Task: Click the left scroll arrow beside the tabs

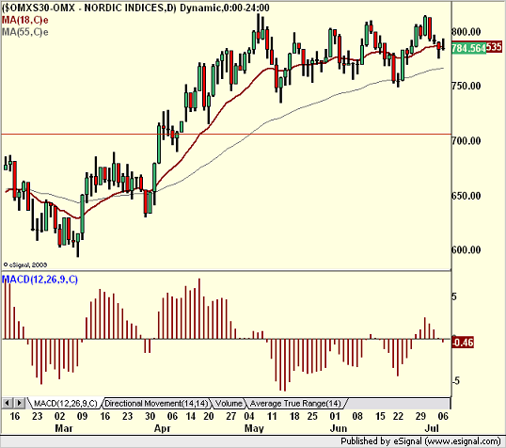Action: click(x=8, y=403)
